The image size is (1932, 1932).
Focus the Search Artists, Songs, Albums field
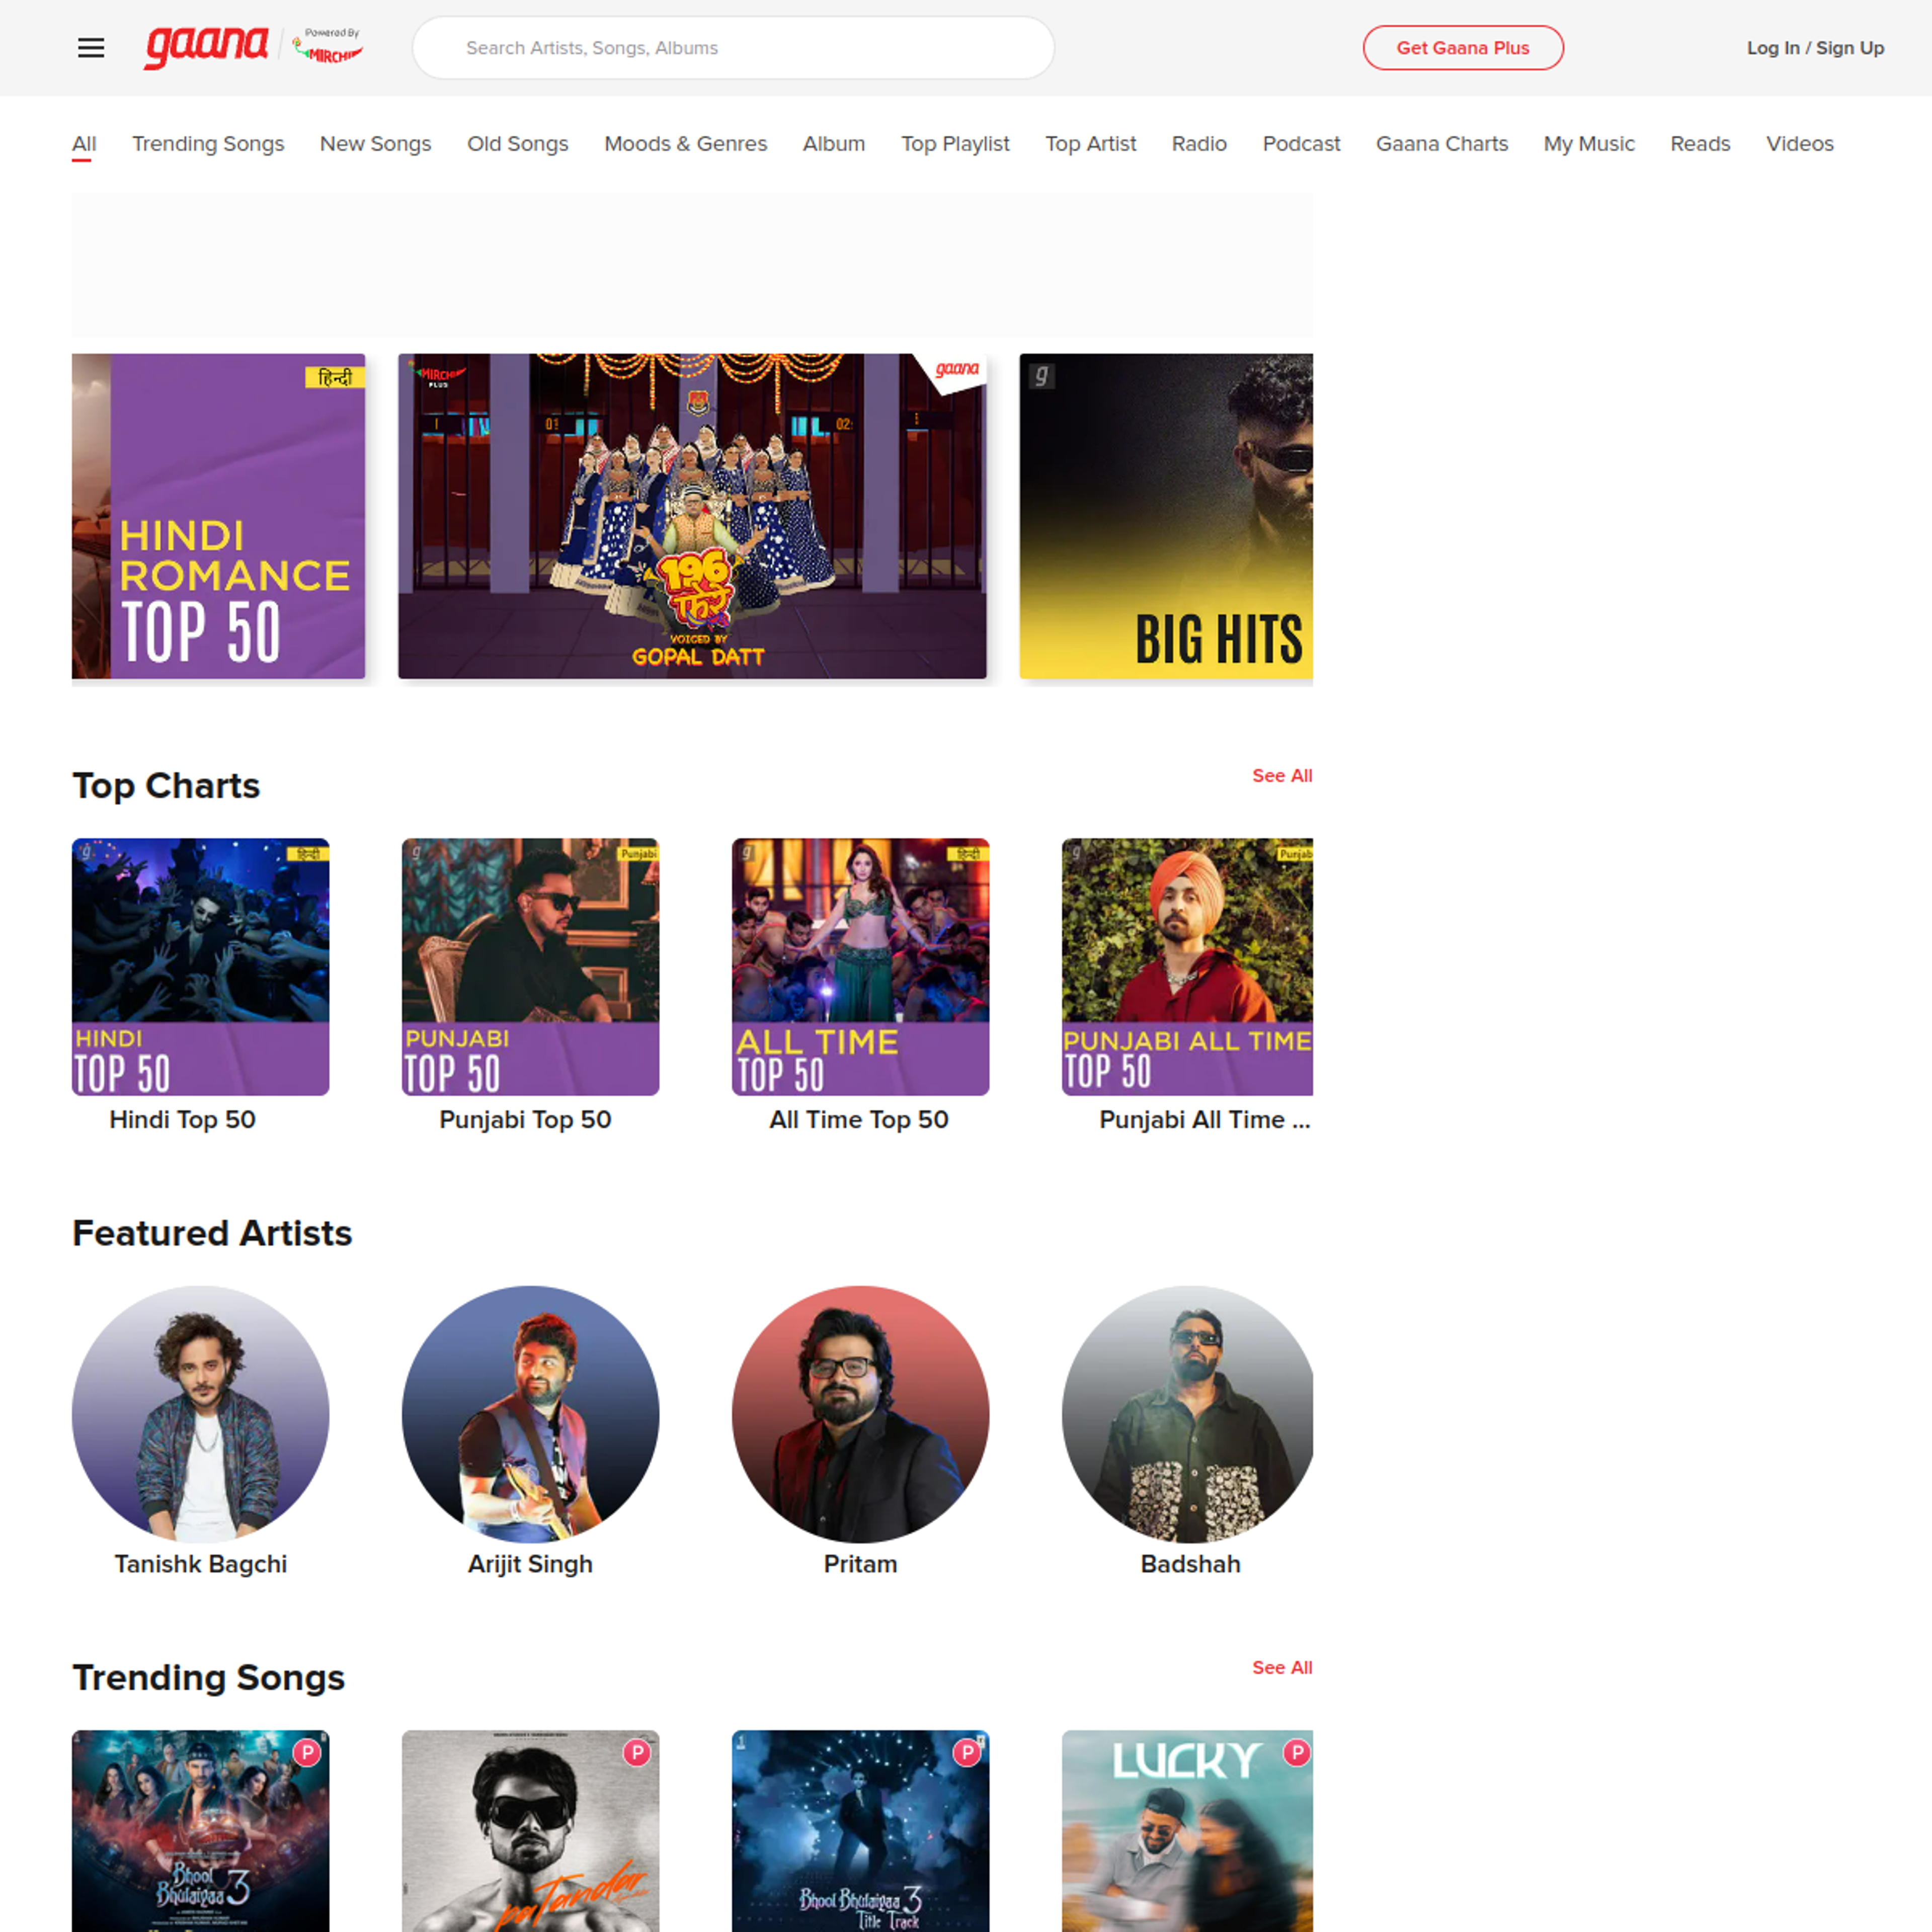(x=733, y=48)
